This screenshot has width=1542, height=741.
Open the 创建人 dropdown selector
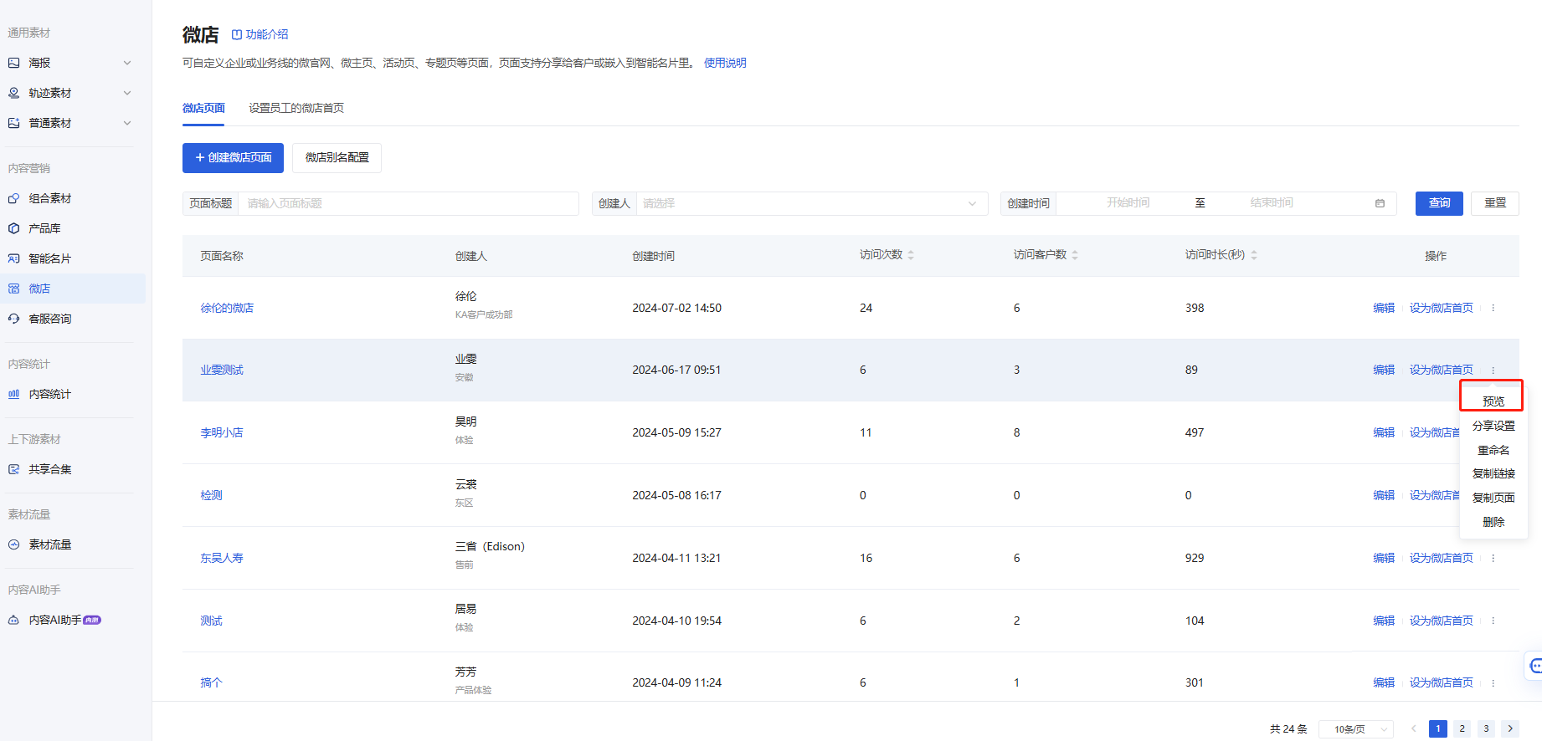tap(811, 203)
